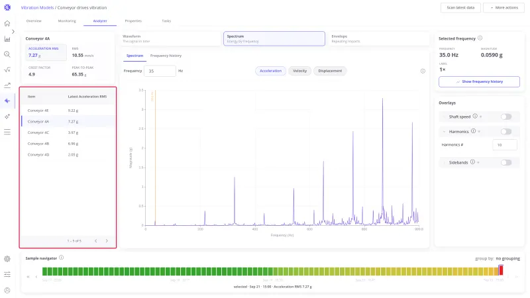The height and width of the screenshot is (298, 530).
Task: Go to previous page in item table
Action: (x=95, y=241)
